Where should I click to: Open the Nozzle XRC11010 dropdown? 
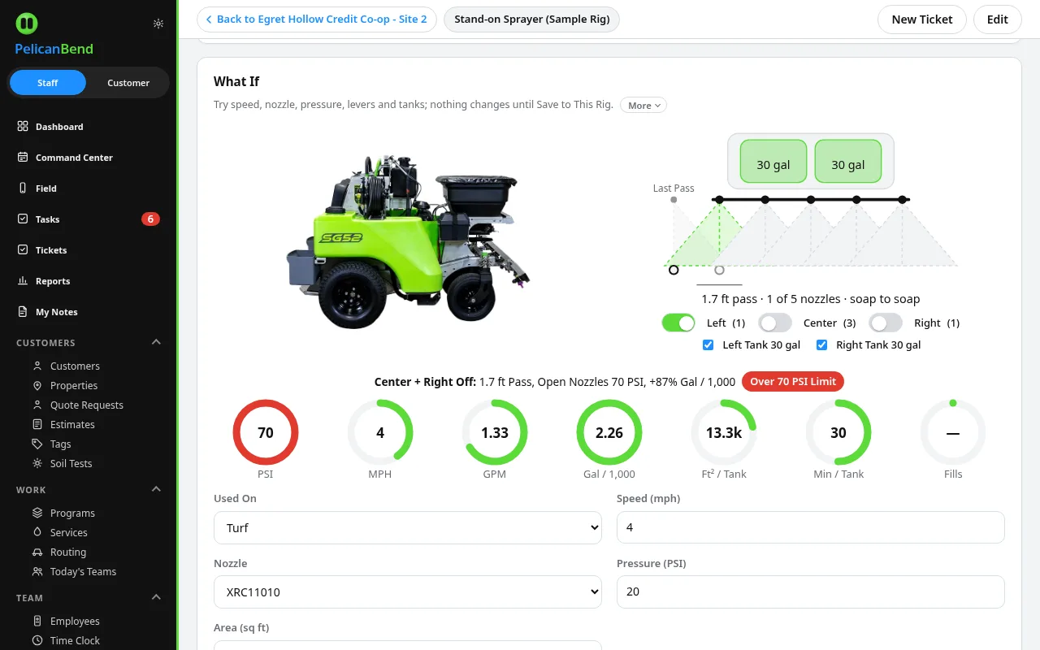pyautogui.click(x=408, y=591)
